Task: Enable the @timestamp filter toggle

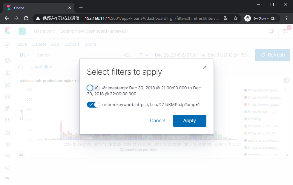Action: click(93, 88)
